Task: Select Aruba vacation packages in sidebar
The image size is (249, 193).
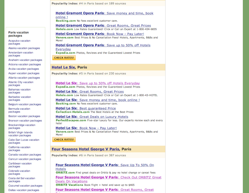Action: pyautogui.click(x=24, y=69)
